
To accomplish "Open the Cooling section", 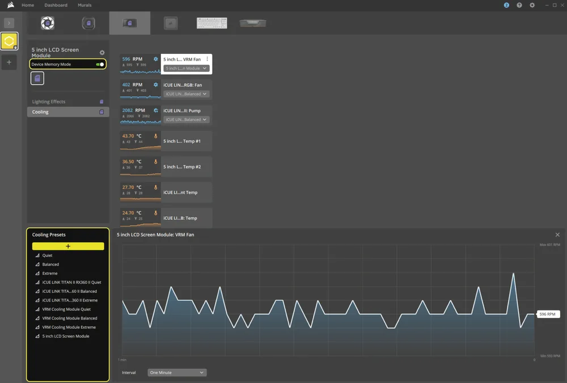I will [67, 112].
